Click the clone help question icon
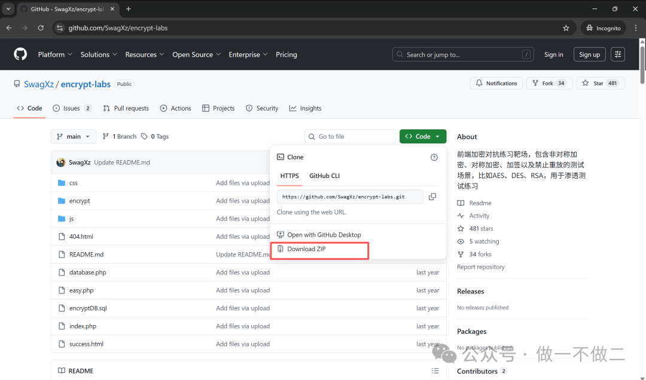The image size is (646, 380). (x=434, y=157)
